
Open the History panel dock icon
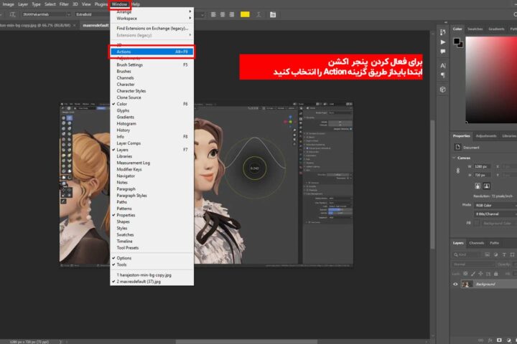pos(443,32)
